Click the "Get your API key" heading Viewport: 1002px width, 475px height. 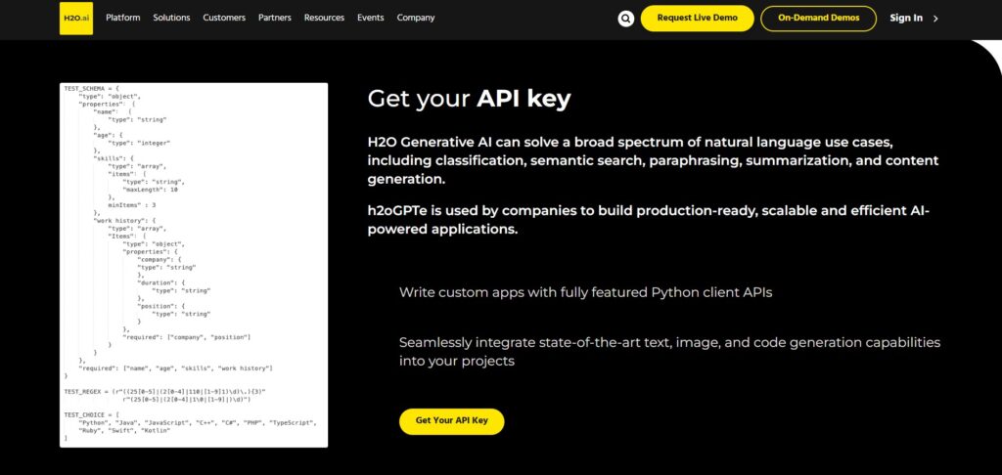(469, 98)
